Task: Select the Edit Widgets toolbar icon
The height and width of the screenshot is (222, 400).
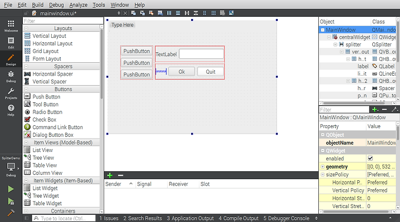Action: coord(133,13)
